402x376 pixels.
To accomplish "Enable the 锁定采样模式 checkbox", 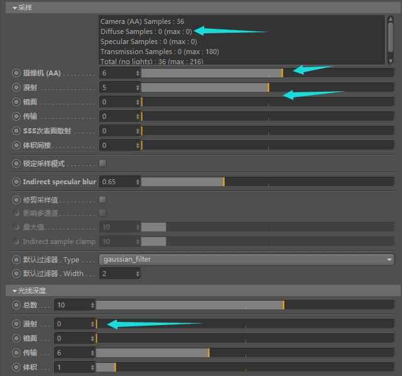I will 103,163.
